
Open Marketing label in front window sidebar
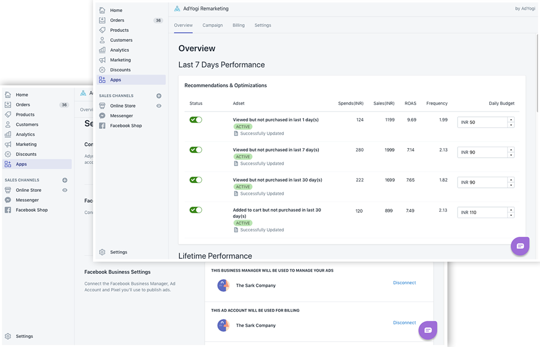coord(120,60)
